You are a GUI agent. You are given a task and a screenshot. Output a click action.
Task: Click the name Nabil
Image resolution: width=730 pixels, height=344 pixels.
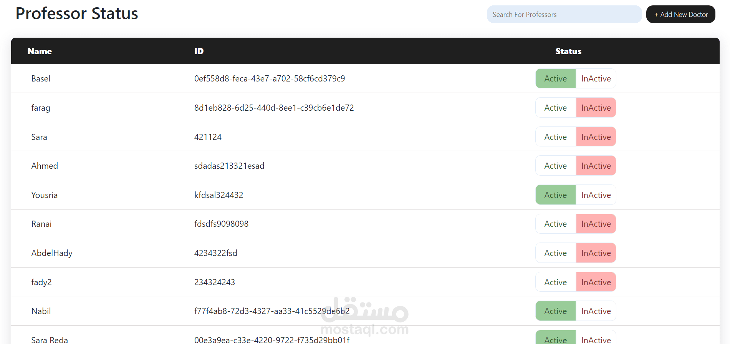pos(41,311)
